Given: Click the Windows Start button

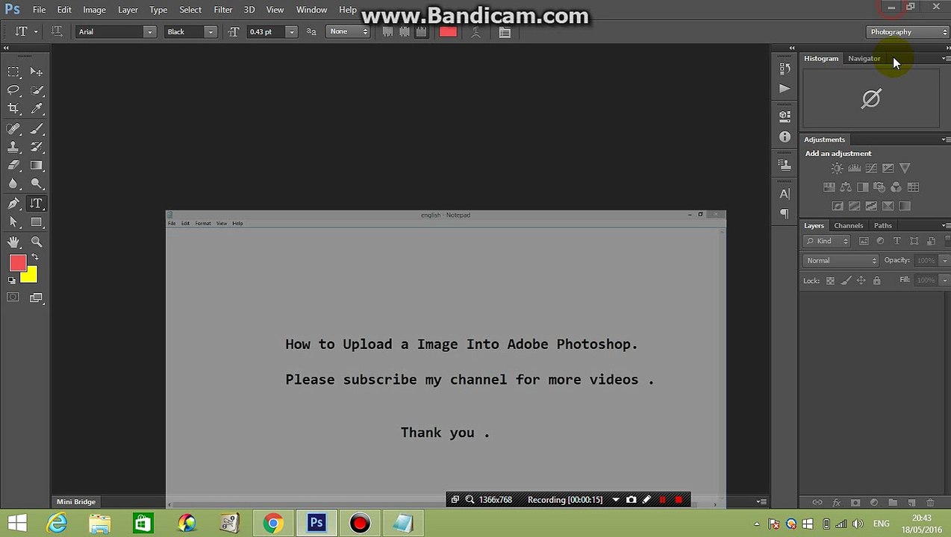Looking at the screenshot, I should coord(17,524).
